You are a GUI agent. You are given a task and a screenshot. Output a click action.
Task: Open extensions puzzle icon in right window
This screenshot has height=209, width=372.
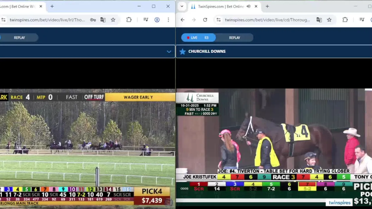[x=345, y=20]
